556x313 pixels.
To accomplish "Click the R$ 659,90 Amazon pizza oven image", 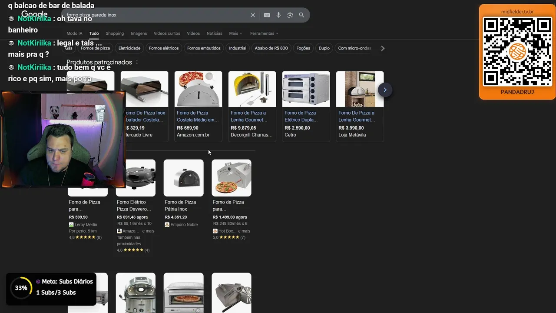I will [198, 89].
